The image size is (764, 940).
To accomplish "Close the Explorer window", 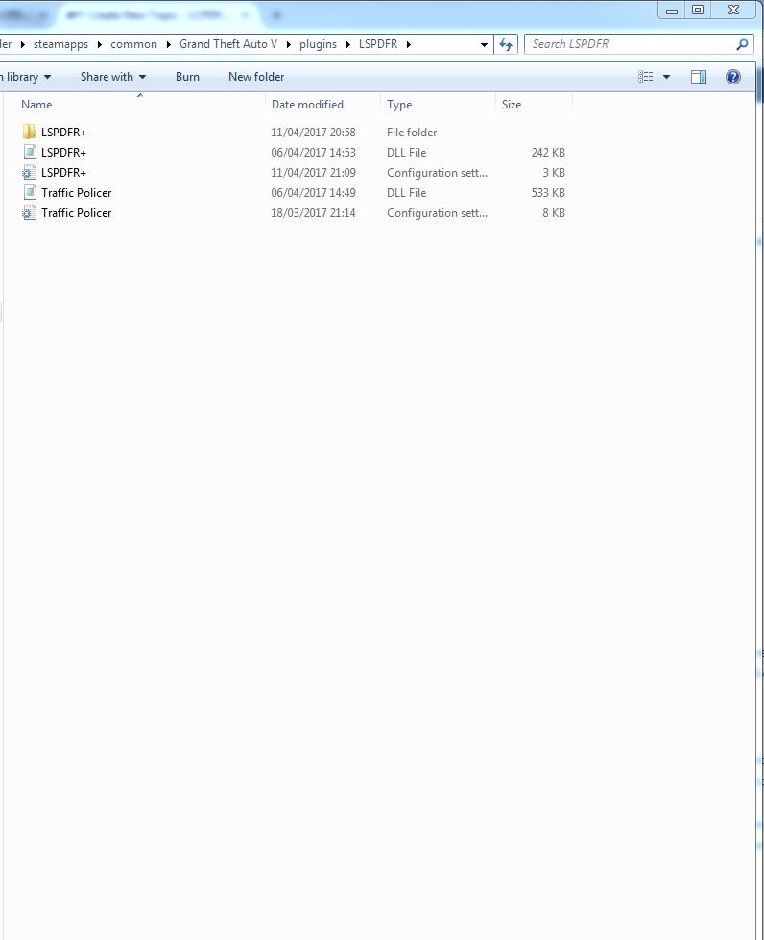I will [733, 11].
